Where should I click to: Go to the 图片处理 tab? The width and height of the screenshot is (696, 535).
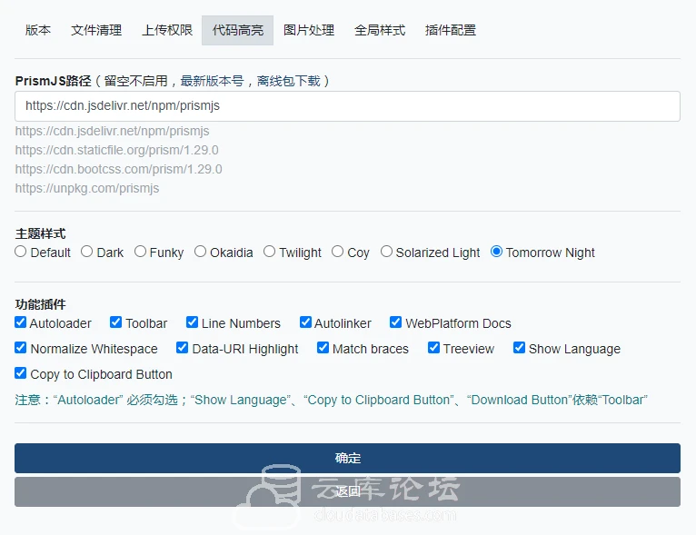pyautogui.click(x=309, y=30)
